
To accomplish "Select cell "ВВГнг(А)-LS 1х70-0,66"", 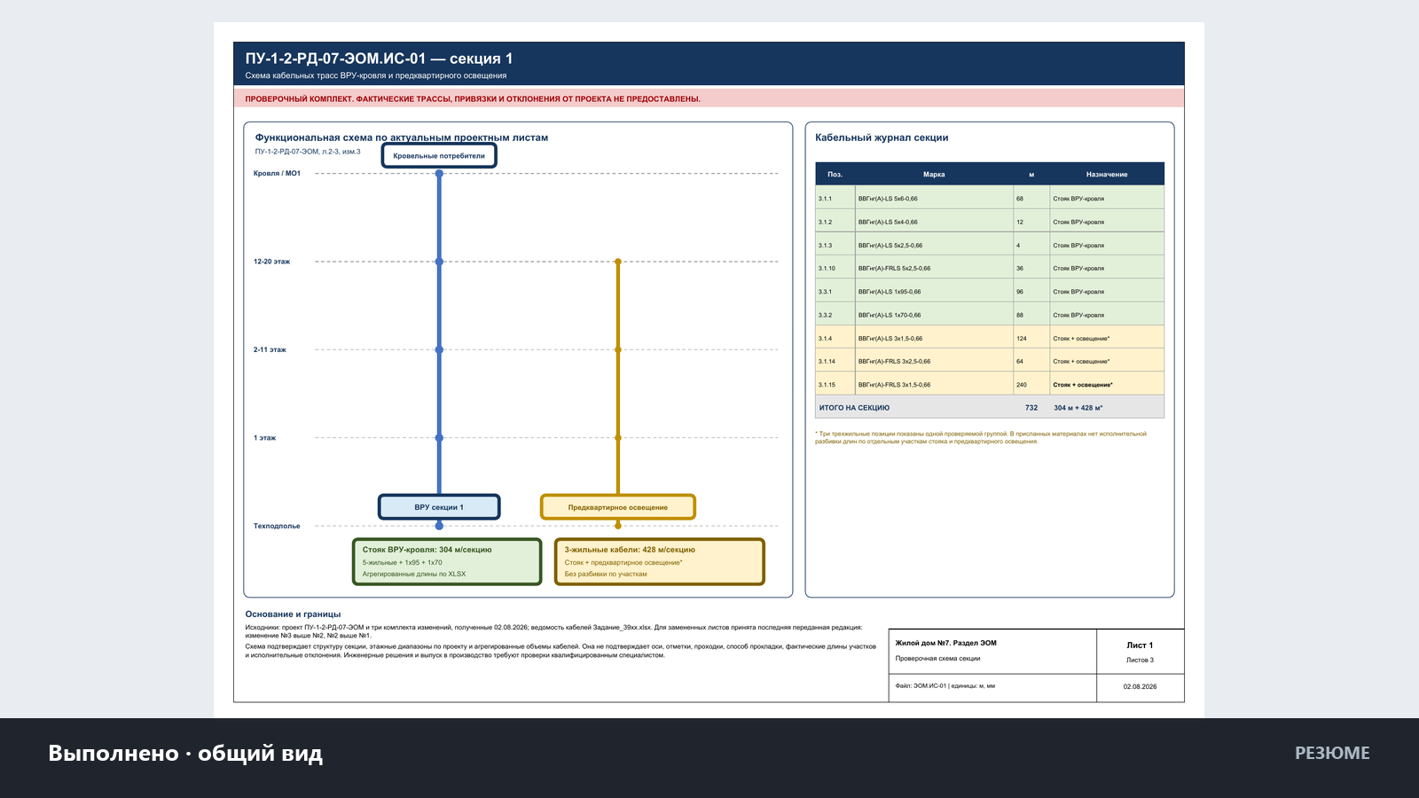I will click(935, 315).
